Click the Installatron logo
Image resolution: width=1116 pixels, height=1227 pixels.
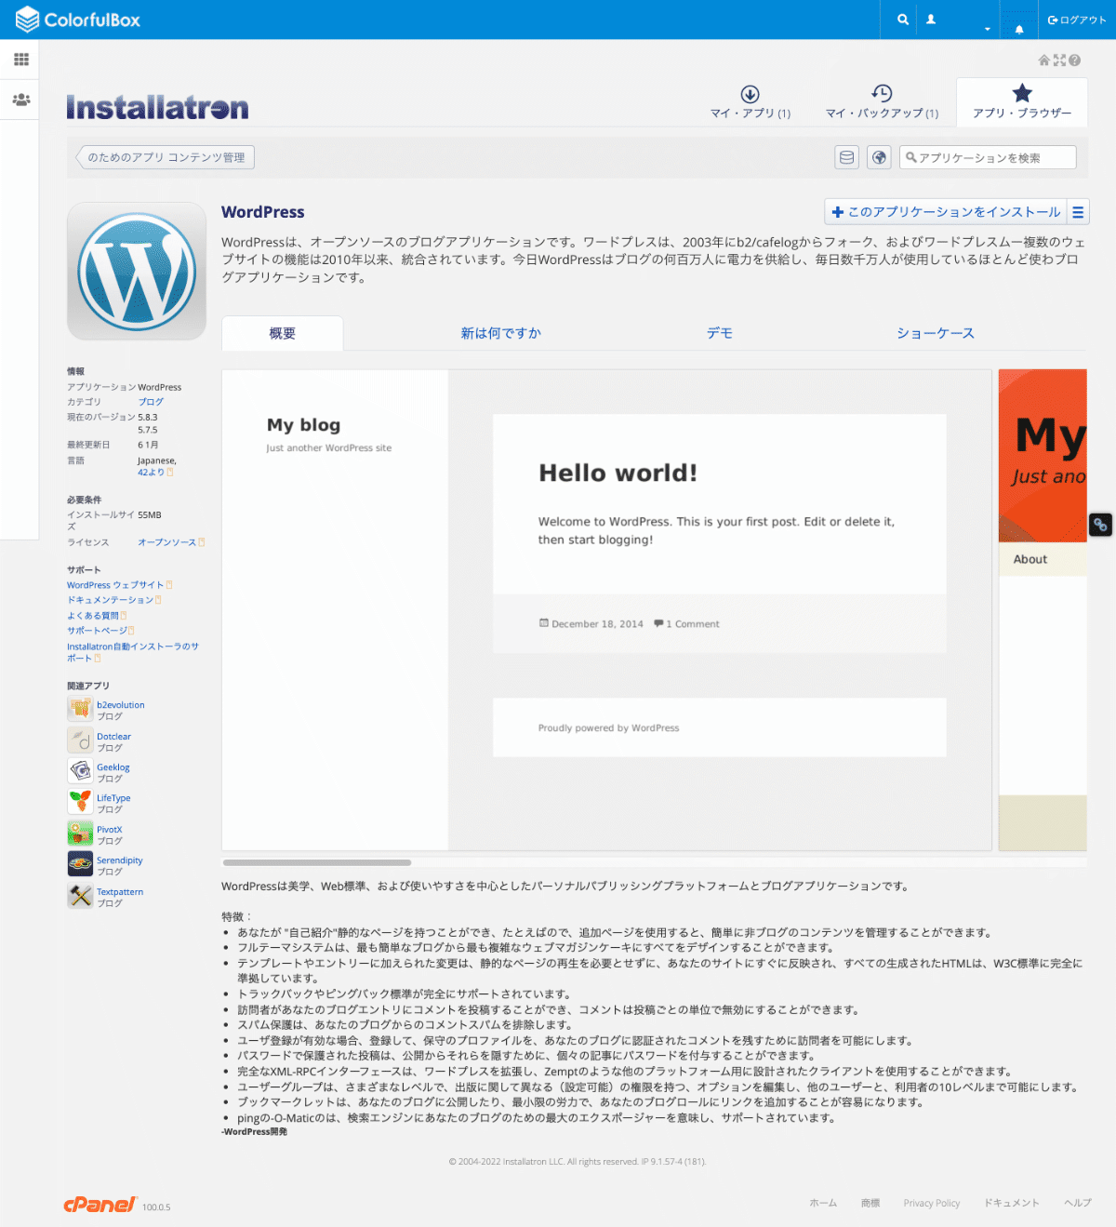pos(157,107)
